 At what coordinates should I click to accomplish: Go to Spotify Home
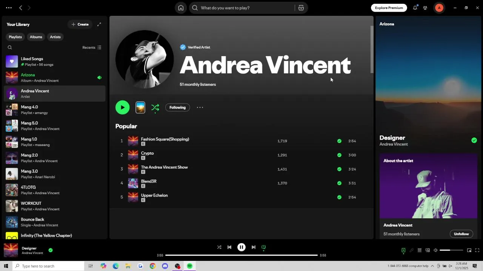point(181,8)
